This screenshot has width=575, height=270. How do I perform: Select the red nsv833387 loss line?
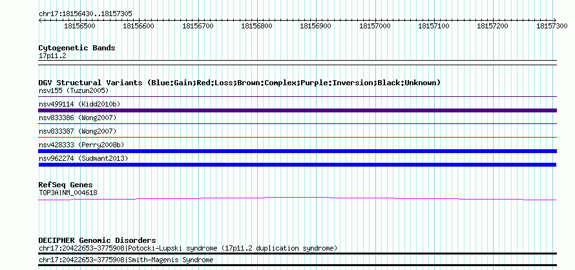click(298, 137)
